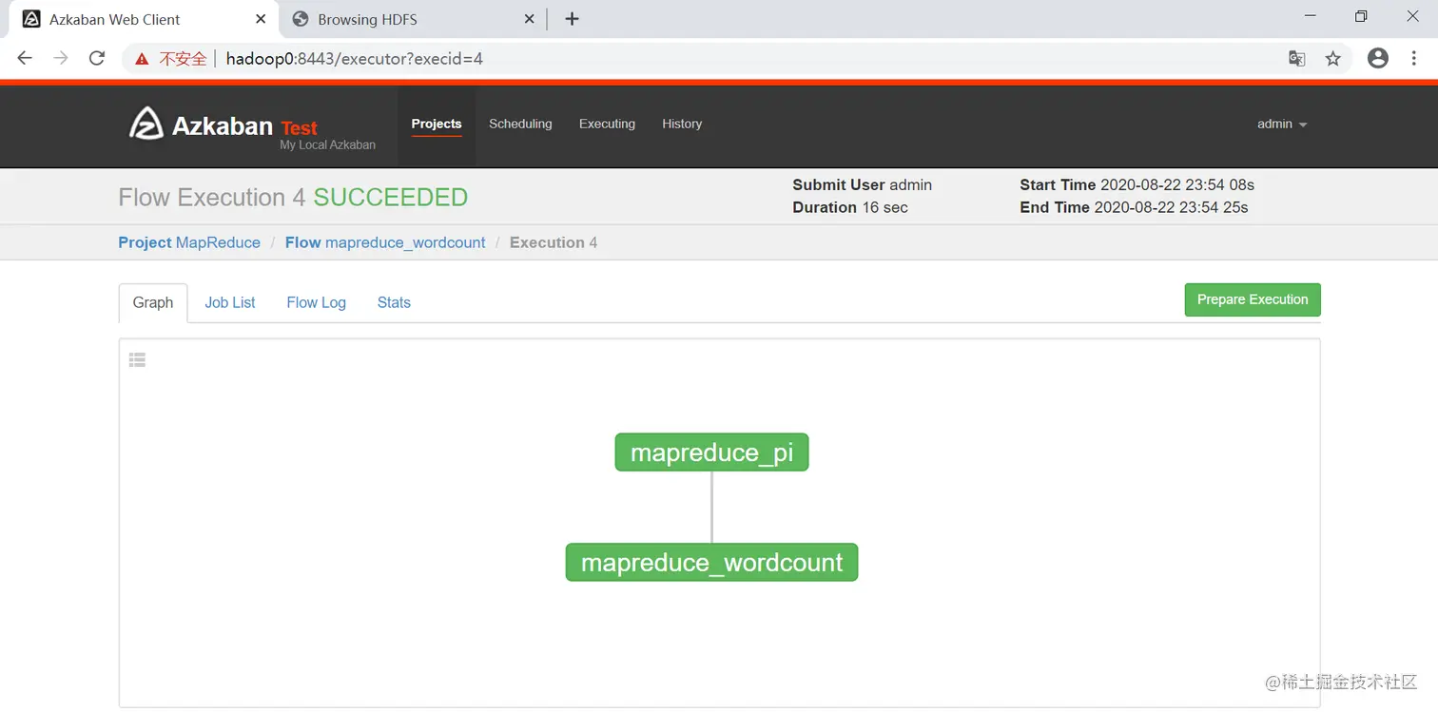Click the Start Time value 2020-08-22 23:54 08s
Image resolution: width=1438 pixels, height=712 pixels.
1177,184
